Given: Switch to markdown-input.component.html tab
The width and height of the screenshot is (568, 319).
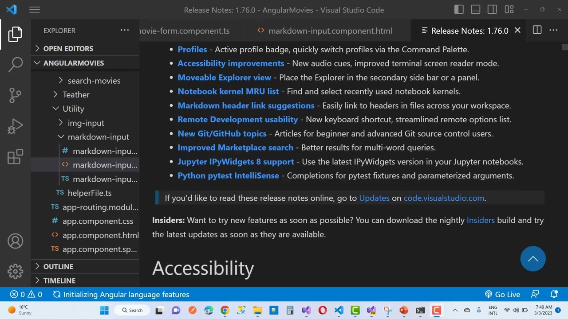Looking at the screenshot, I should [330, 31].
